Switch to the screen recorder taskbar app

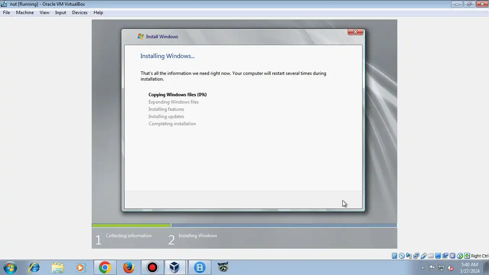[152, 267]
